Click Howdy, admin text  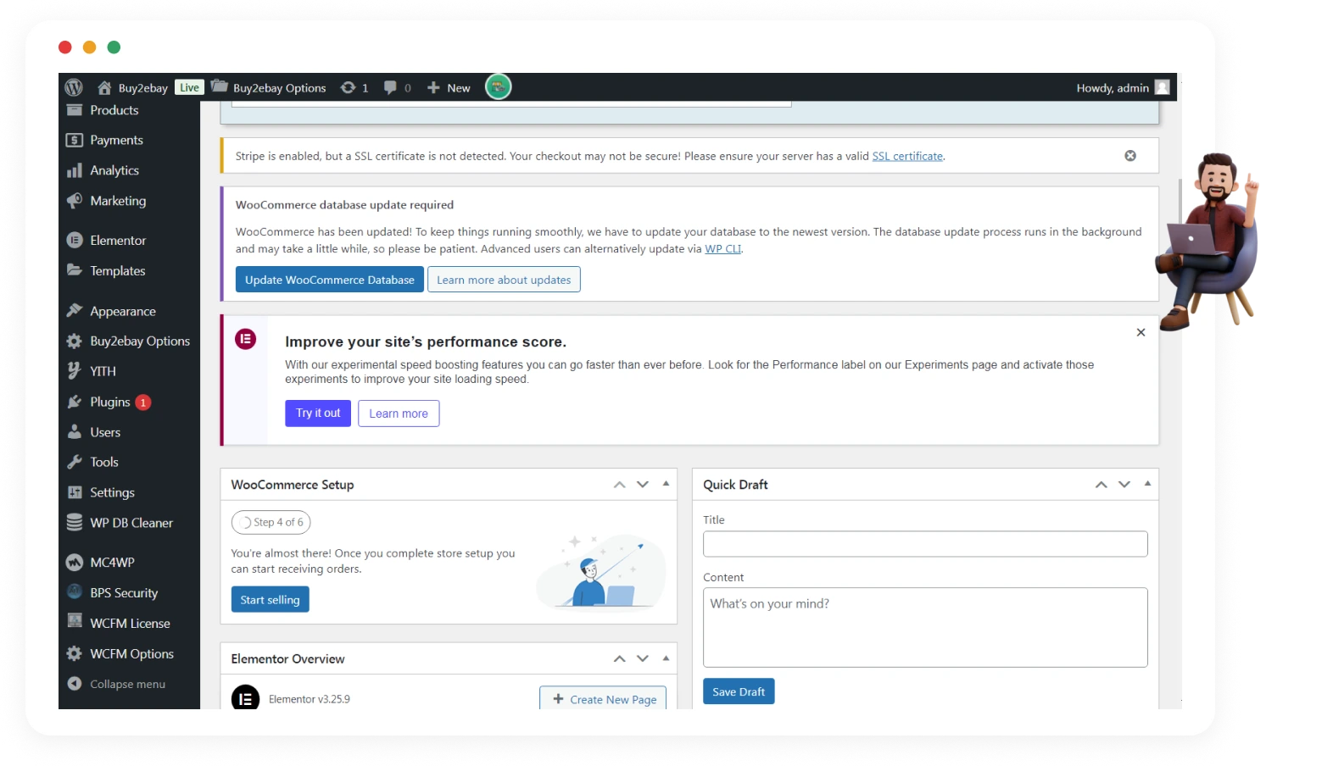[x=1113, y=88]
